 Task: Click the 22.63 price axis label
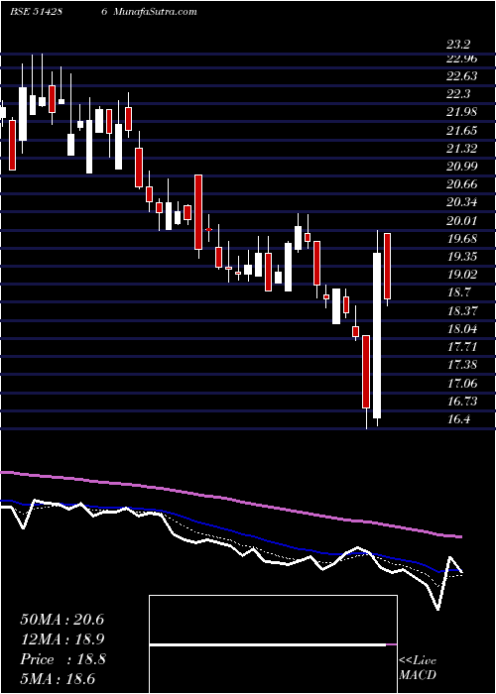point(461,76)
